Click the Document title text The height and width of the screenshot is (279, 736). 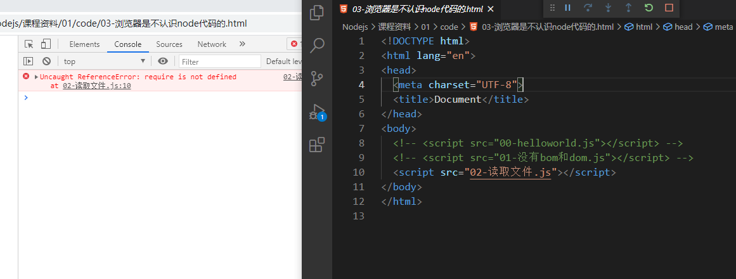(458, 100)
